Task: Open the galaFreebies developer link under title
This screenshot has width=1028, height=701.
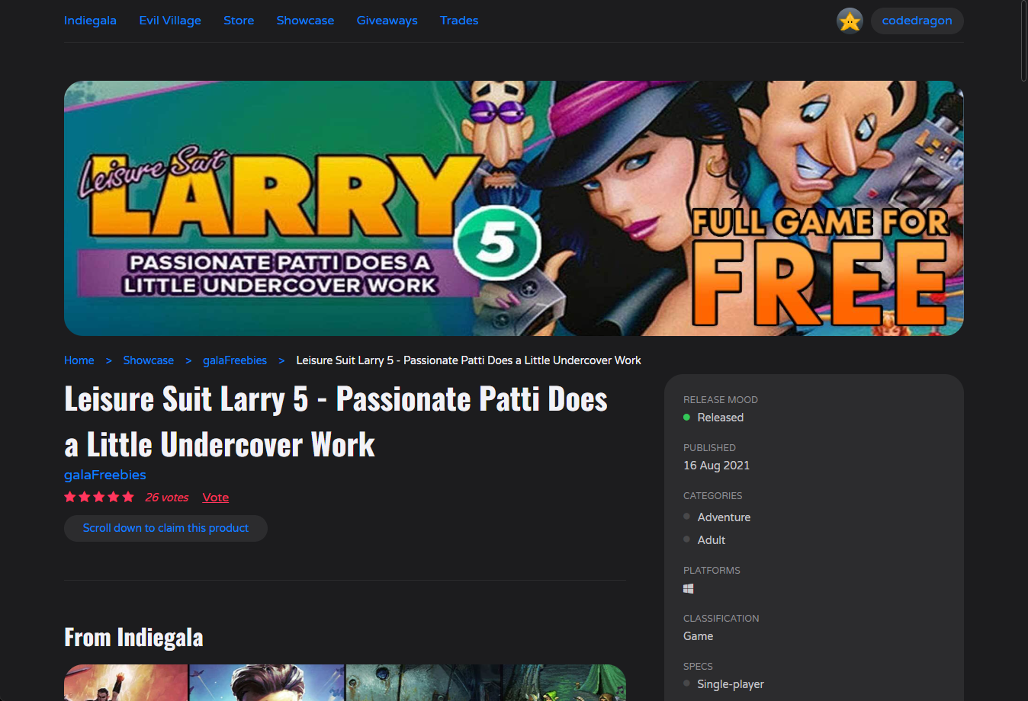Action: (105, 475)
